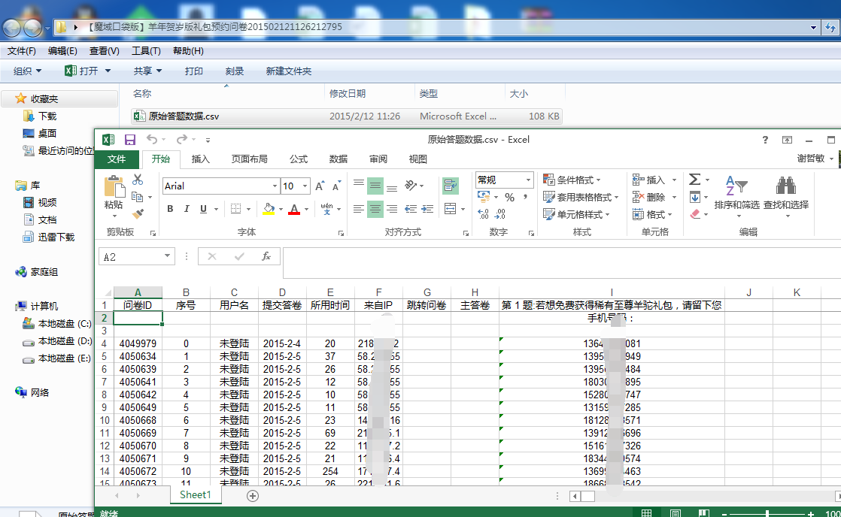Click the Increase Font Size icon
The height and width of the screenshot is (517, 841).
click(320, 186)
